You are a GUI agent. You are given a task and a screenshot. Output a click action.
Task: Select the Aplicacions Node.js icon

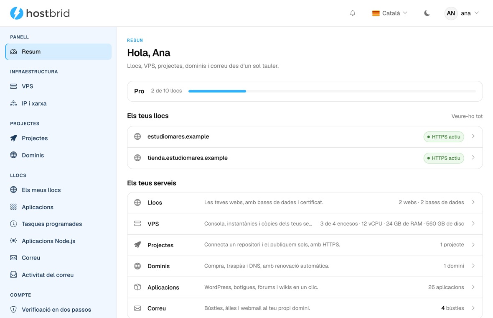[x=13, y=241]
